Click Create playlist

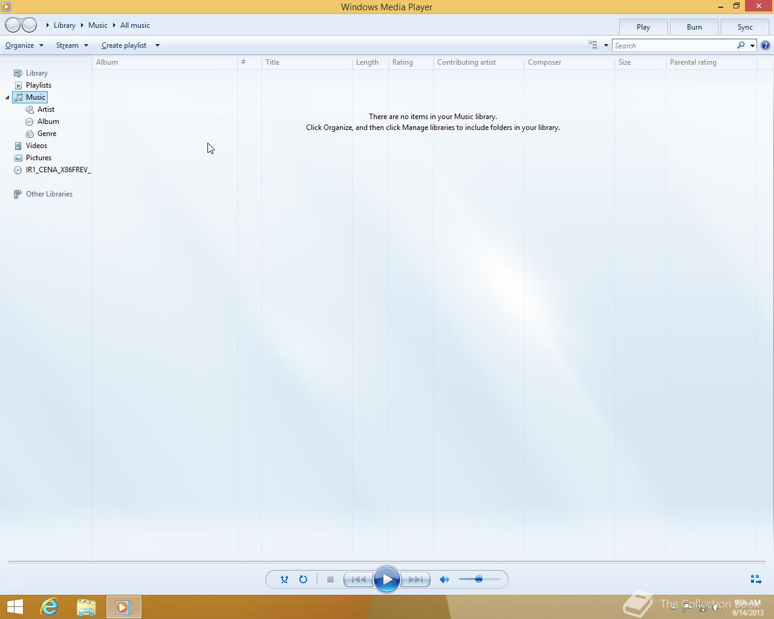click(124, 45)
